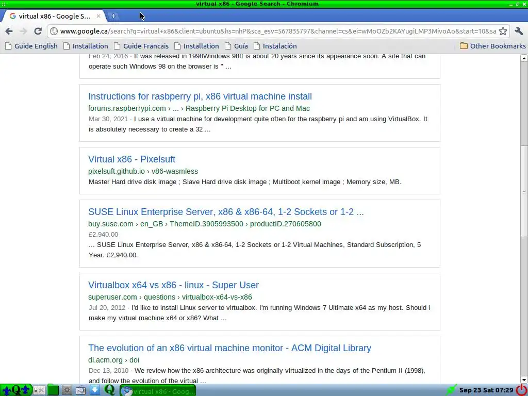Open the first 'Installation' bookmark after Guide English
The height and width of the screenshot is (396, 528).
click(86, 46)
